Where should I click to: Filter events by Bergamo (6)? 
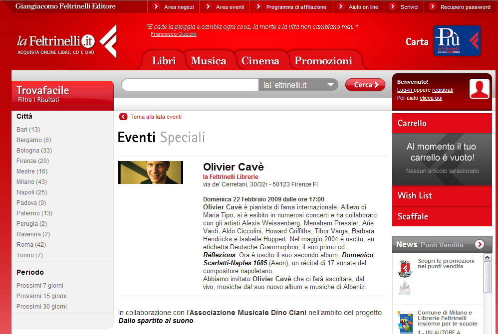[x=33, y=140]
